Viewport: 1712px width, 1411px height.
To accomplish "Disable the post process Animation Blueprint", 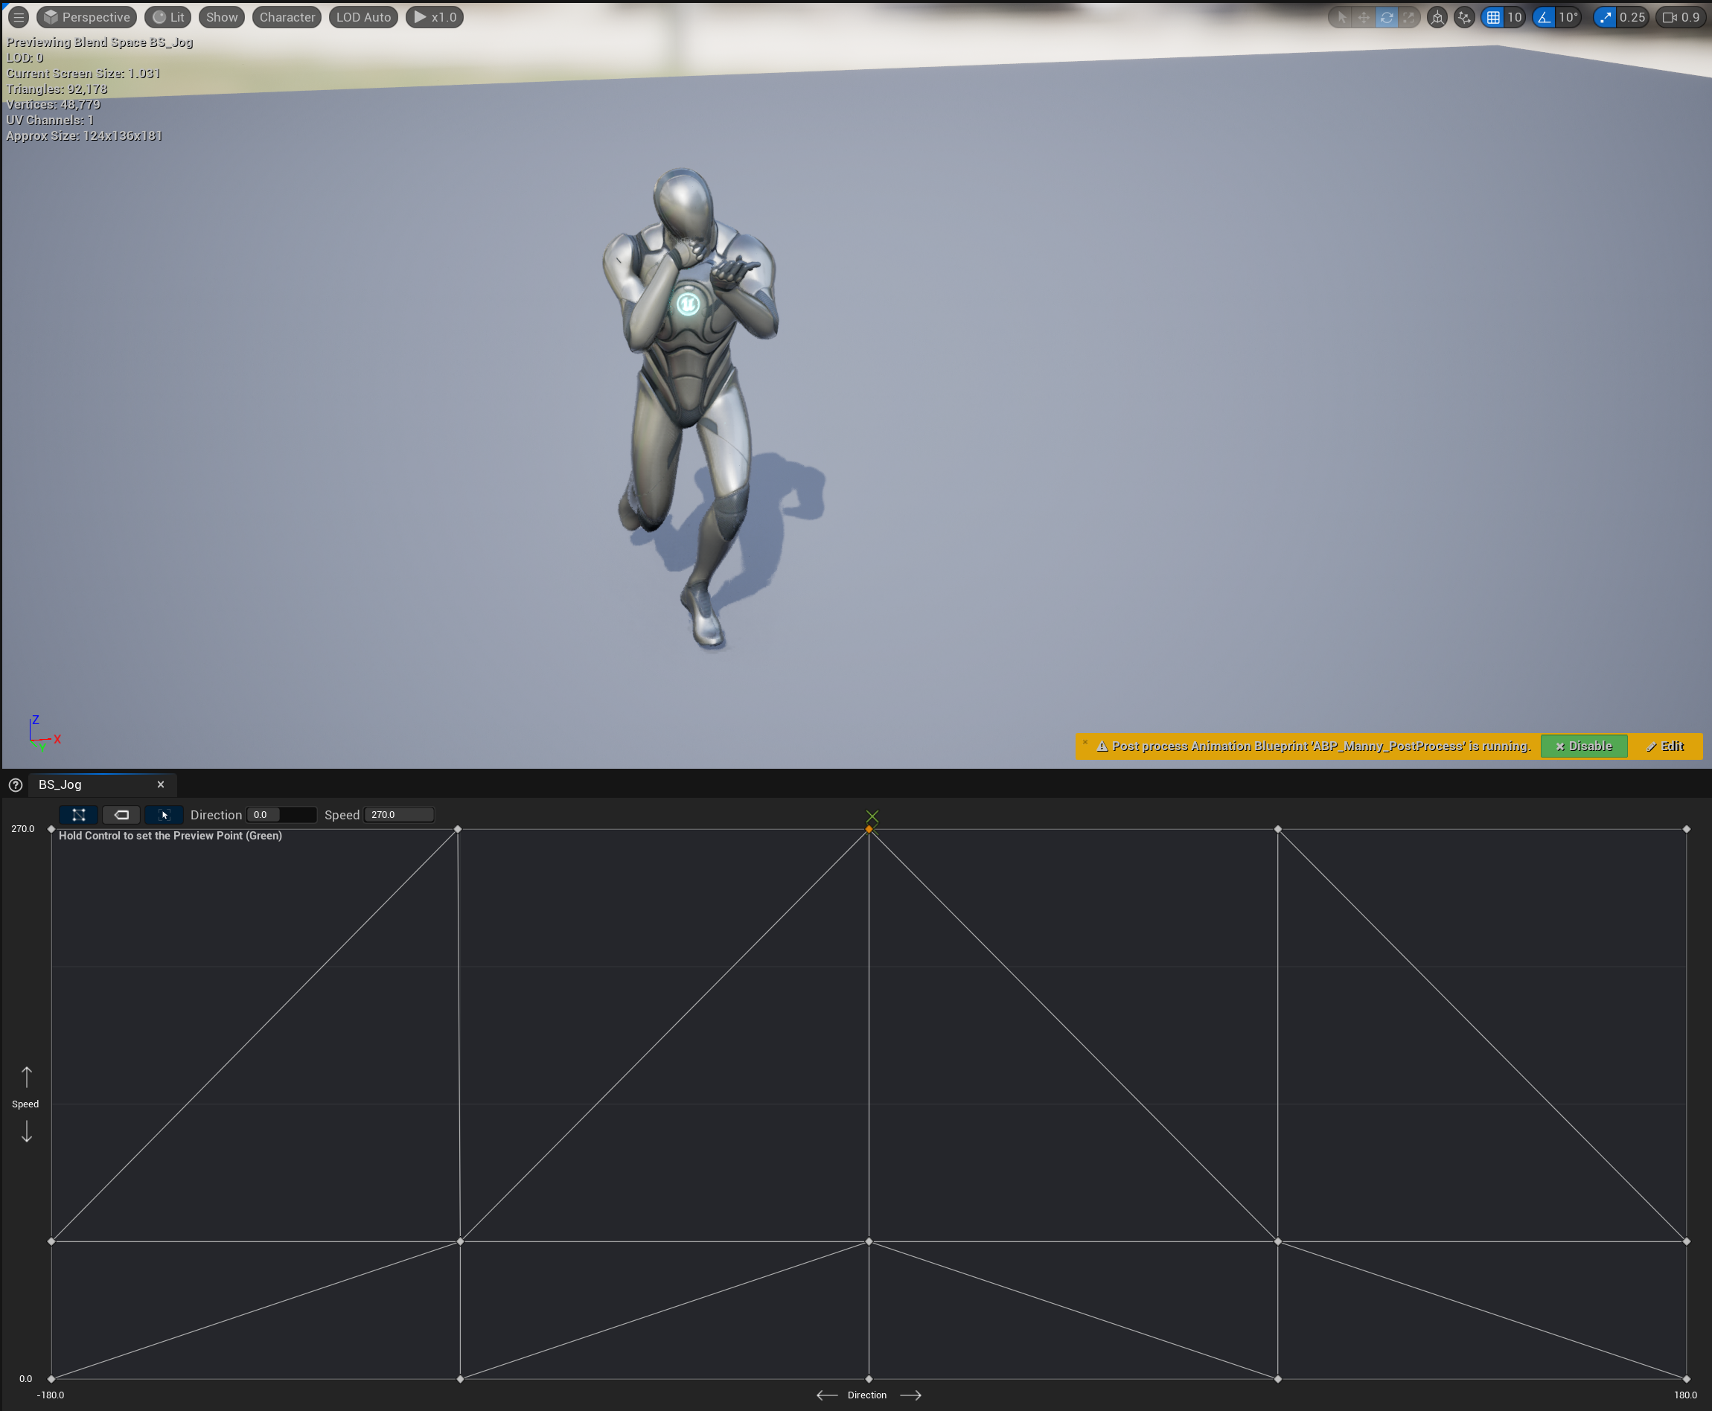I will point(1582,746).
